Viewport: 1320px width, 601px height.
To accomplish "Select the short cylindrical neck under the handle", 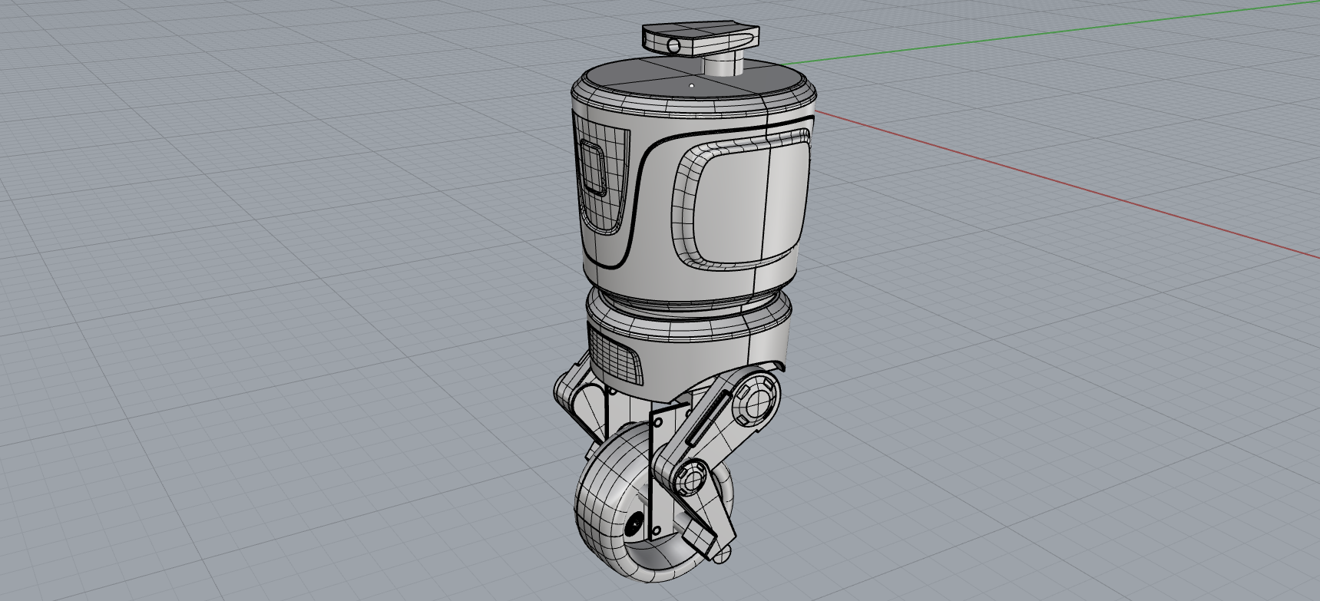I will click(722, 65).
